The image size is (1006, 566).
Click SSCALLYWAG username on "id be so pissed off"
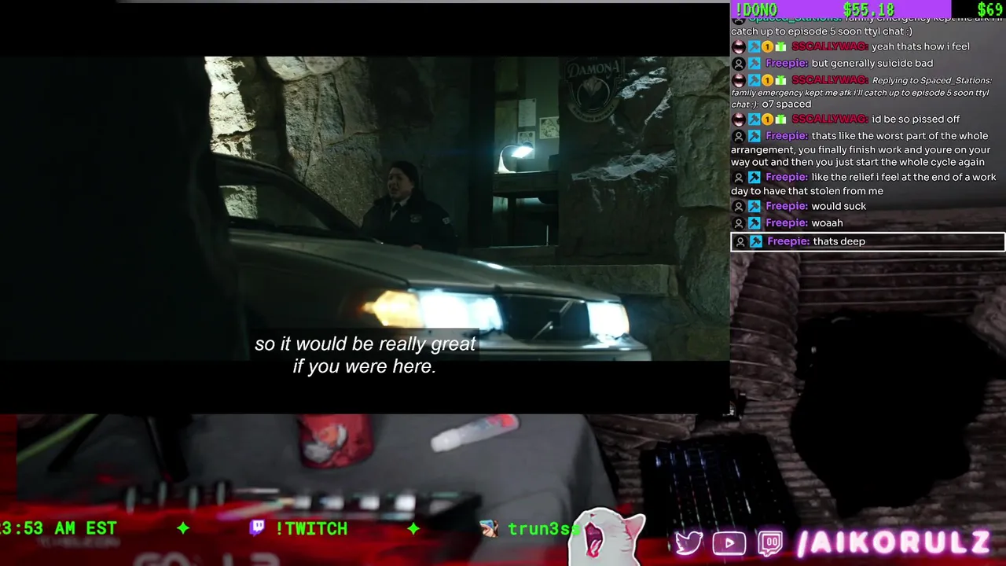pyautogui.click(x=830, y=119)
